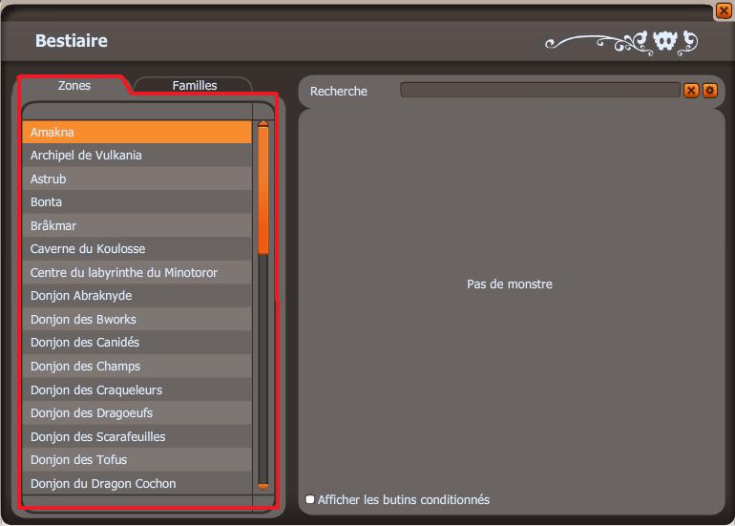Select Centre du labyrinthe du Minotoror
The width and height of the screenshot is (735, 526).
coord(136,272)
